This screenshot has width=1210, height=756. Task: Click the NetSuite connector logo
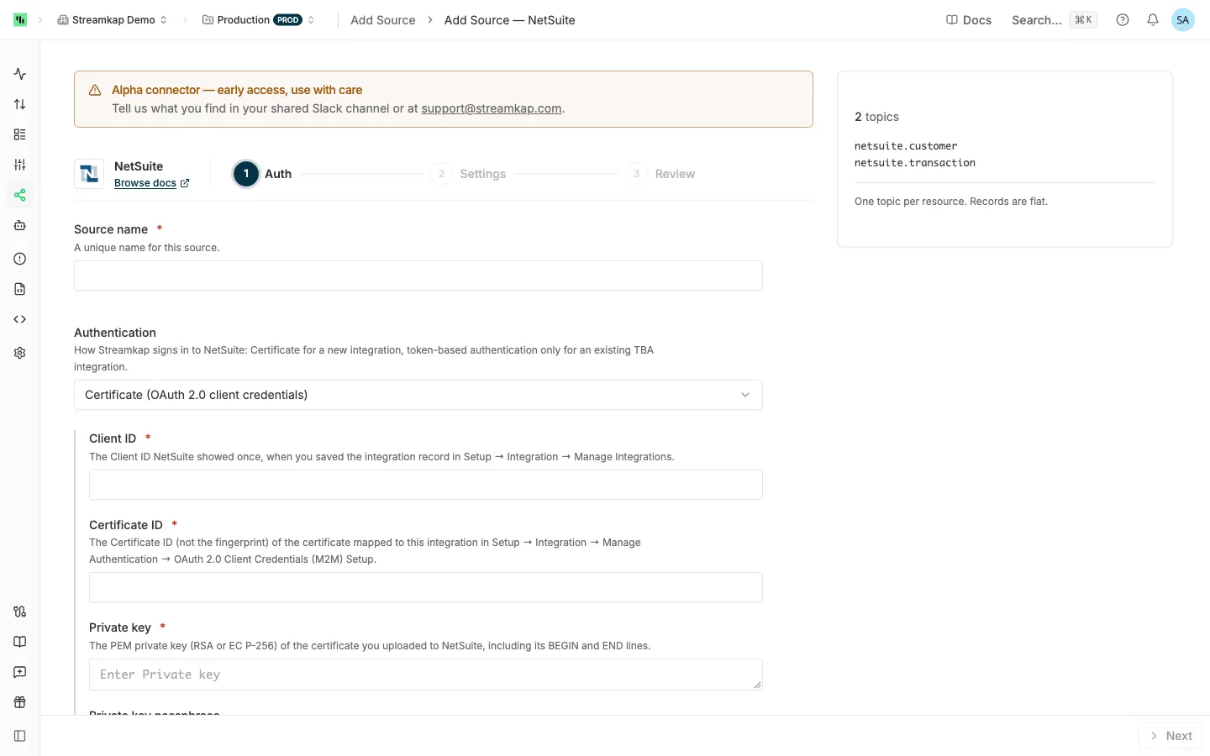click(x=89, y=174)
